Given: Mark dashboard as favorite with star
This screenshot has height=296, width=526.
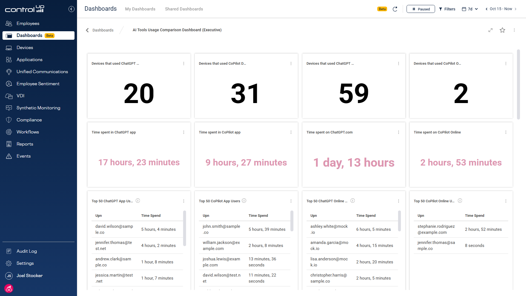Looking at the screenshot, I should tap(502, 30).
